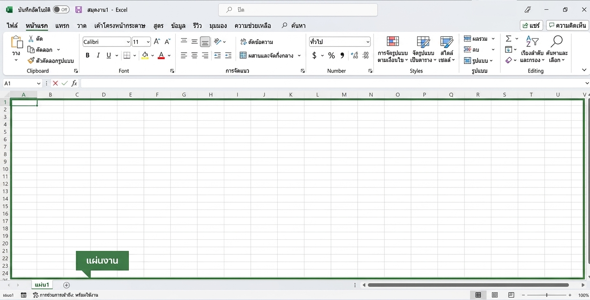Increase indent of cell contents

tap(228, 55)
